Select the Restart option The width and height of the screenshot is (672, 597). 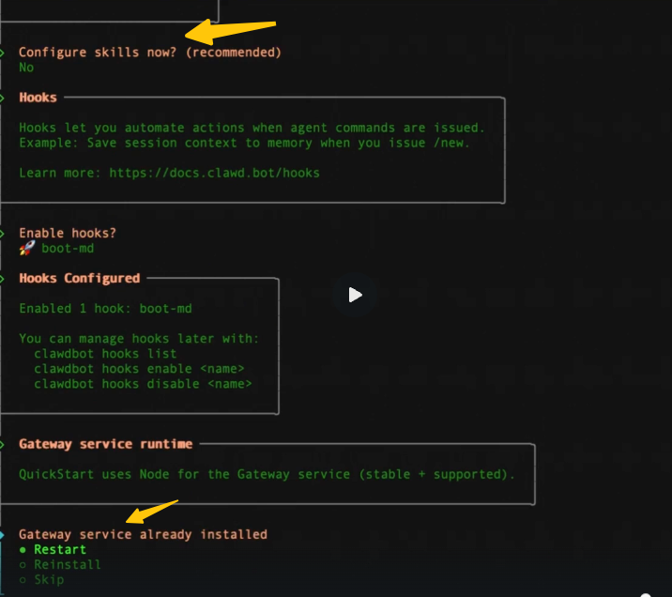[x=59, y=549]
